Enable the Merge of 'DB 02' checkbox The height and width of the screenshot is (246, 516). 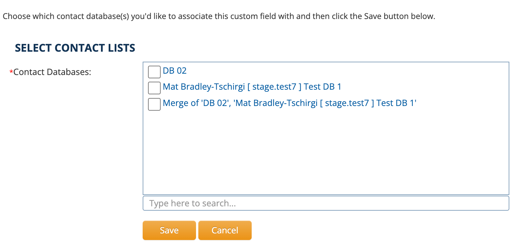(x=154, y=104)
